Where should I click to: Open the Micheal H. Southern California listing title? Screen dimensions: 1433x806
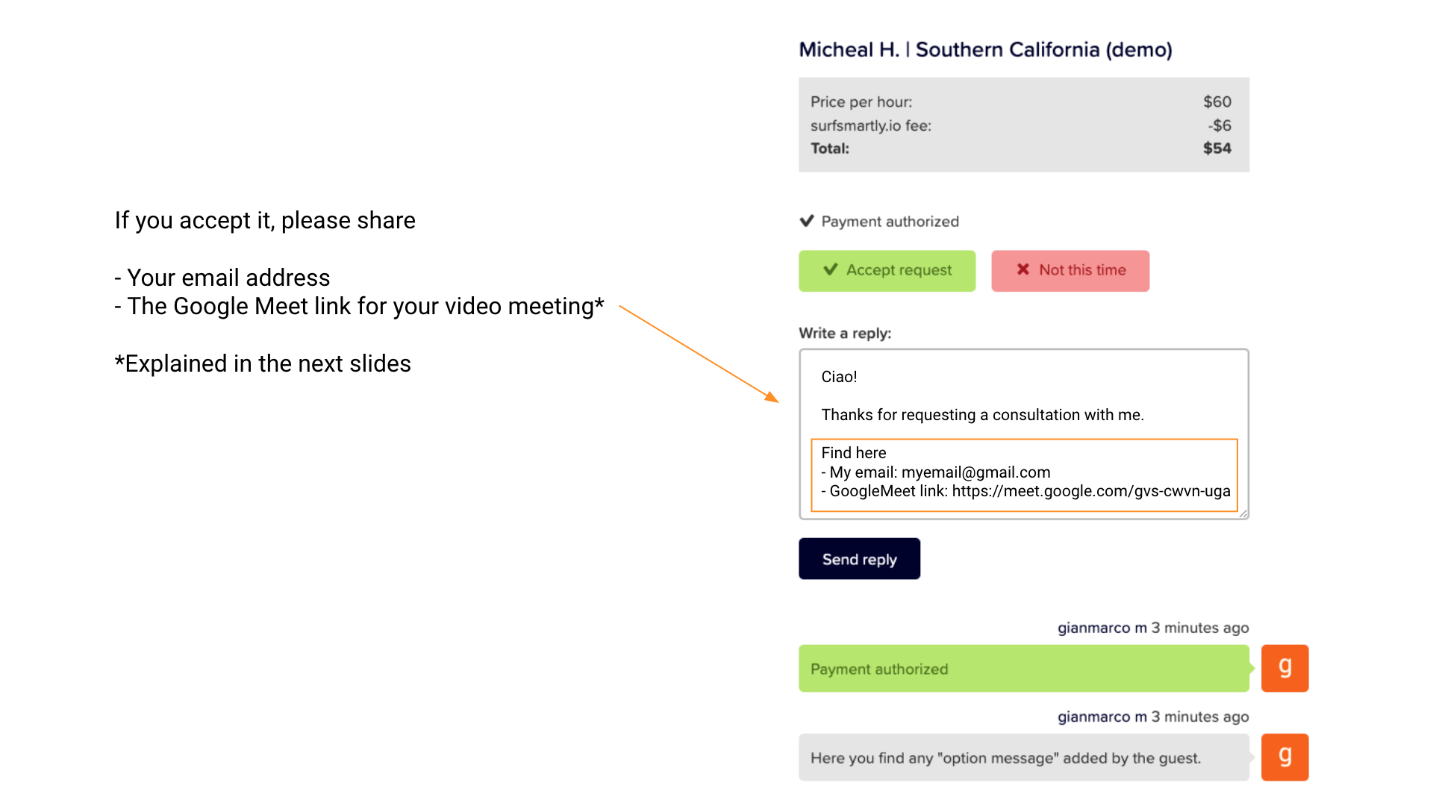985,49
